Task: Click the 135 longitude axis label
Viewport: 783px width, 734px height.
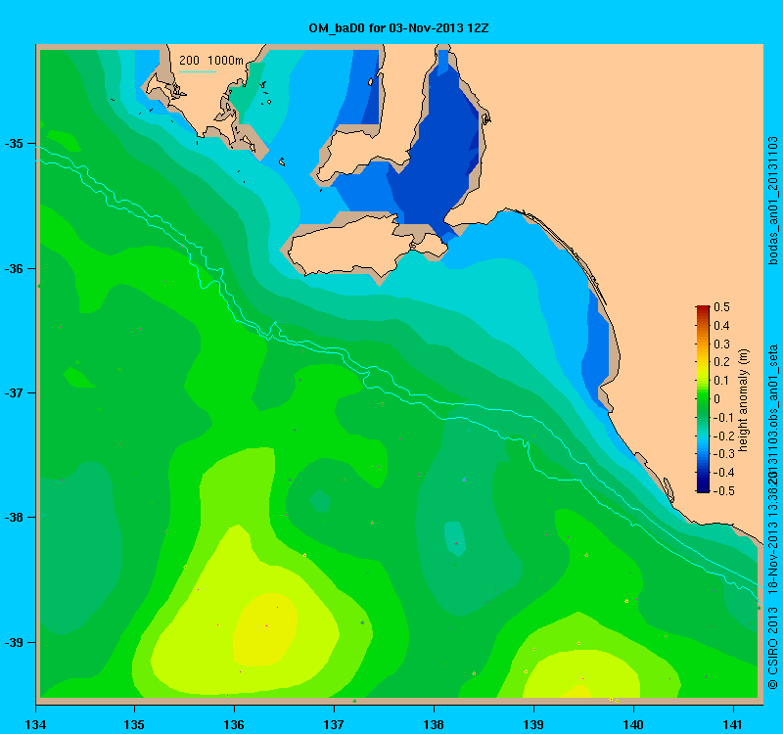Action: (134, 724)
